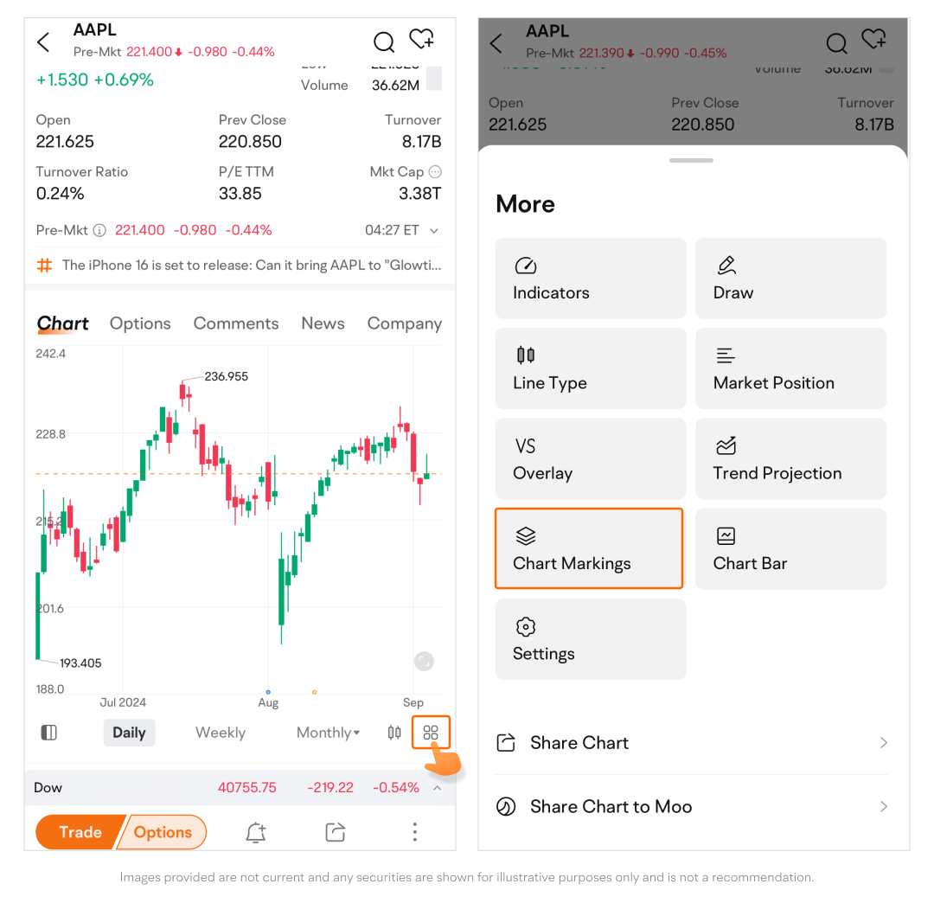Switch to the Options tab
This screenshot has height=903, width=934.
(140, 323)
